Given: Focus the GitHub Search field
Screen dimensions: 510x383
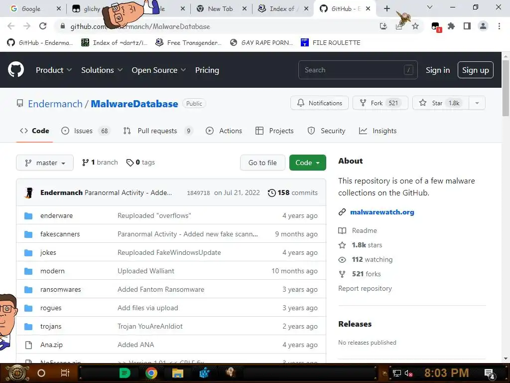Looking at the screenshot, I should [x=358, y=70].
